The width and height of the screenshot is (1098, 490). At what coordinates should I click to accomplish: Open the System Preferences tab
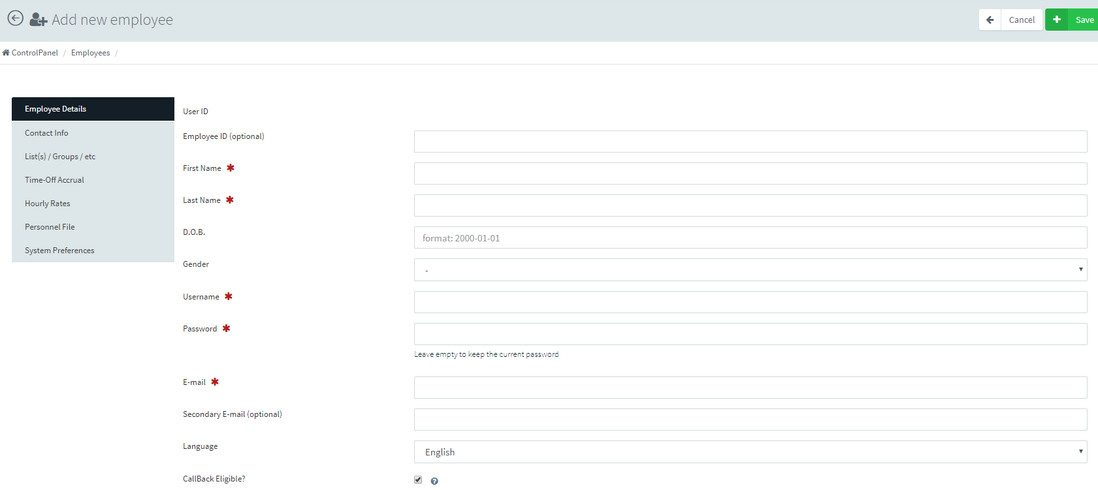coord(93,250)
